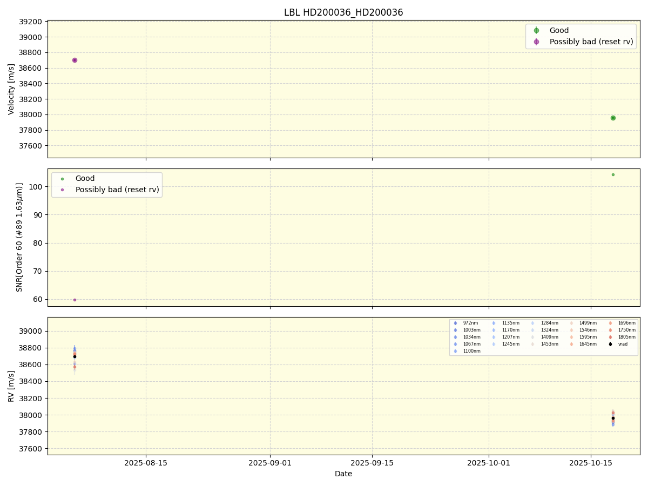
Task: Click the 1696nm legend entry
Action: pos(622,323)
